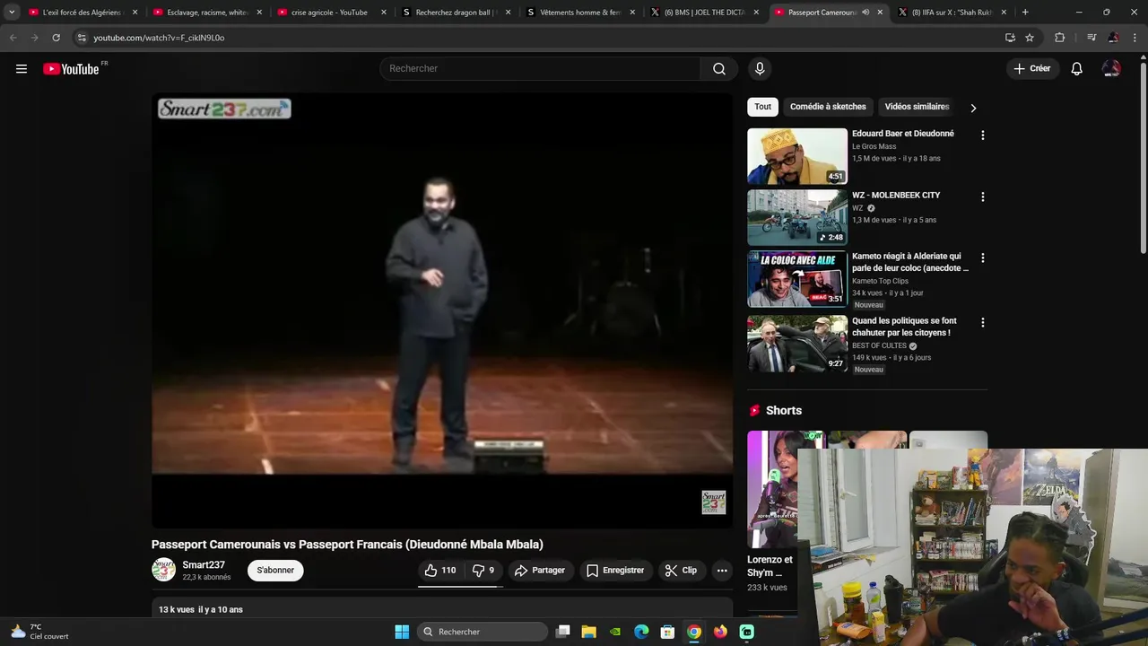Image resolution: width=1148 pixels, height=646 pixels.
Task: Select the Vidéos similaires chip
Action: [917, 107]
